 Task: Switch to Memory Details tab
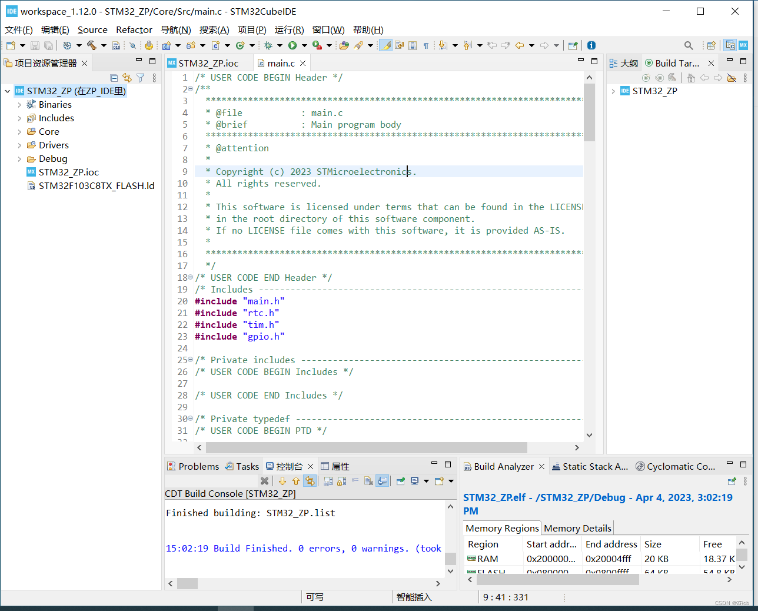[577, 529]
